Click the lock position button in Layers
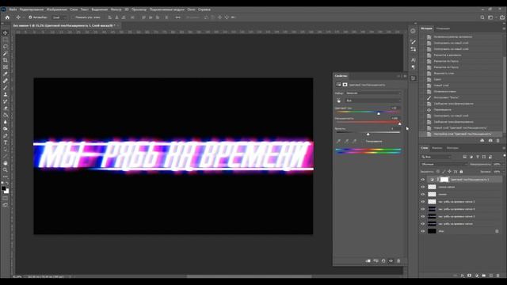 [449, 172]
